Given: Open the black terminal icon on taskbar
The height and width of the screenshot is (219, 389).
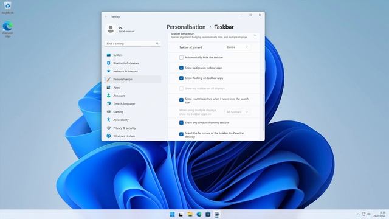Looking at the screenshot, I should (181, 214).
